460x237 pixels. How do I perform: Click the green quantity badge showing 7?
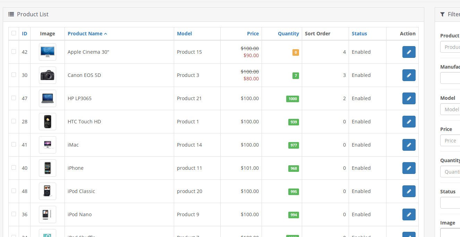tap(296, 76)
